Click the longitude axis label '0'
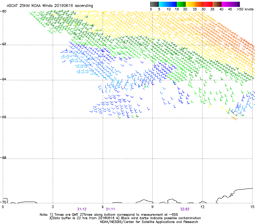The width and height of the screenshot is (255, 224). pyautogui.click(x=3, y=207)
